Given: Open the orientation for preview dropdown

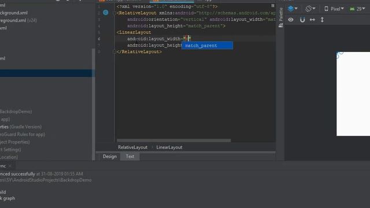Looking at the screenshot, I should pos(310,9).
